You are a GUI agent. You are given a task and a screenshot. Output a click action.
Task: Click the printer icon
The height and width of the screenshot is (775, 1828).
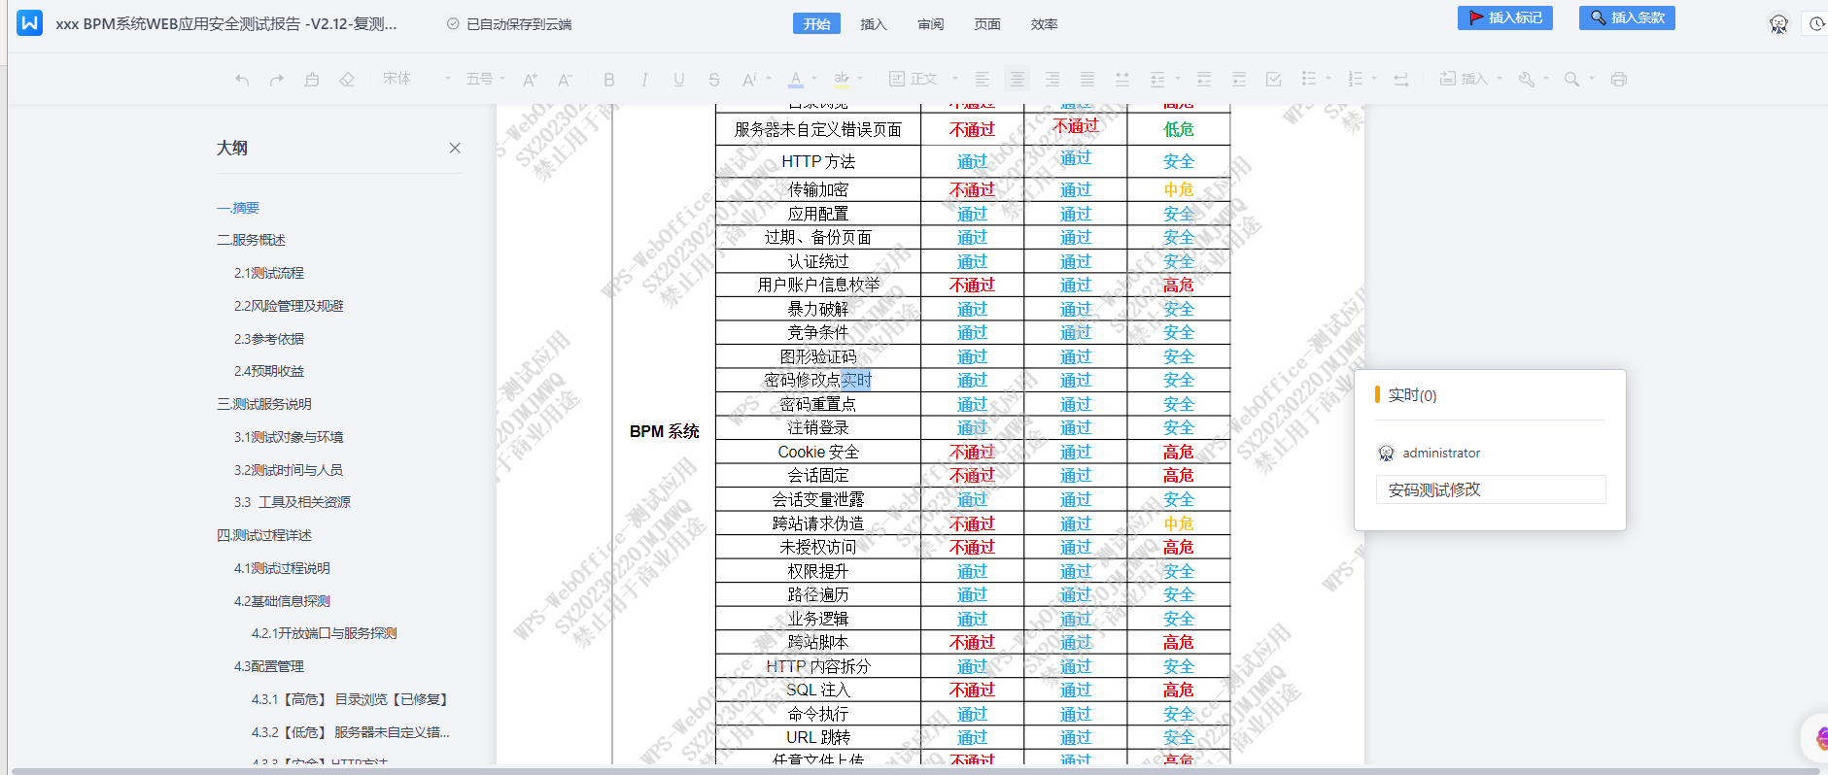point(1619,80)
